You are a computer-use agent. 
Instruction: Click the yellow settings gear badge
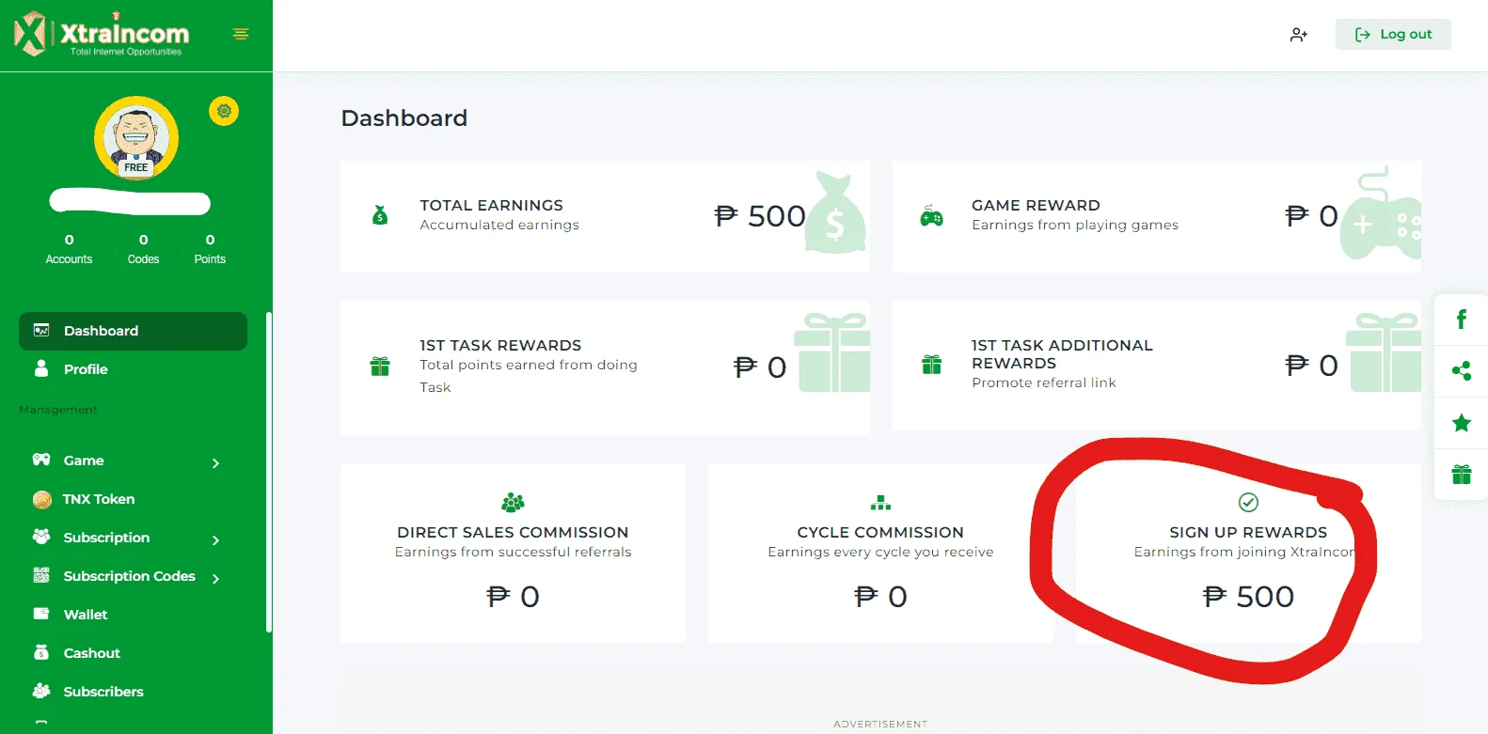pyautogui.click(x=224, y=111)
